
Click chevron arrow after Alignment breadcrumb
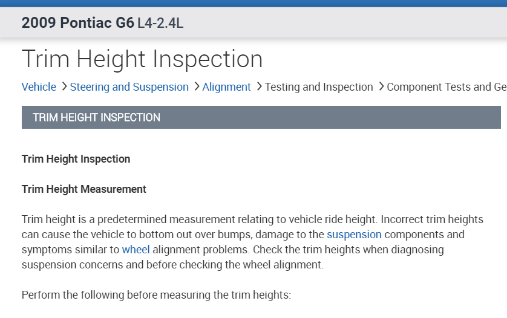259,86
